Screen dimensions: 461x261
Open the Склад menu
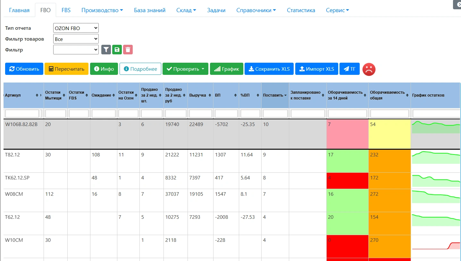tap(186, 10)
